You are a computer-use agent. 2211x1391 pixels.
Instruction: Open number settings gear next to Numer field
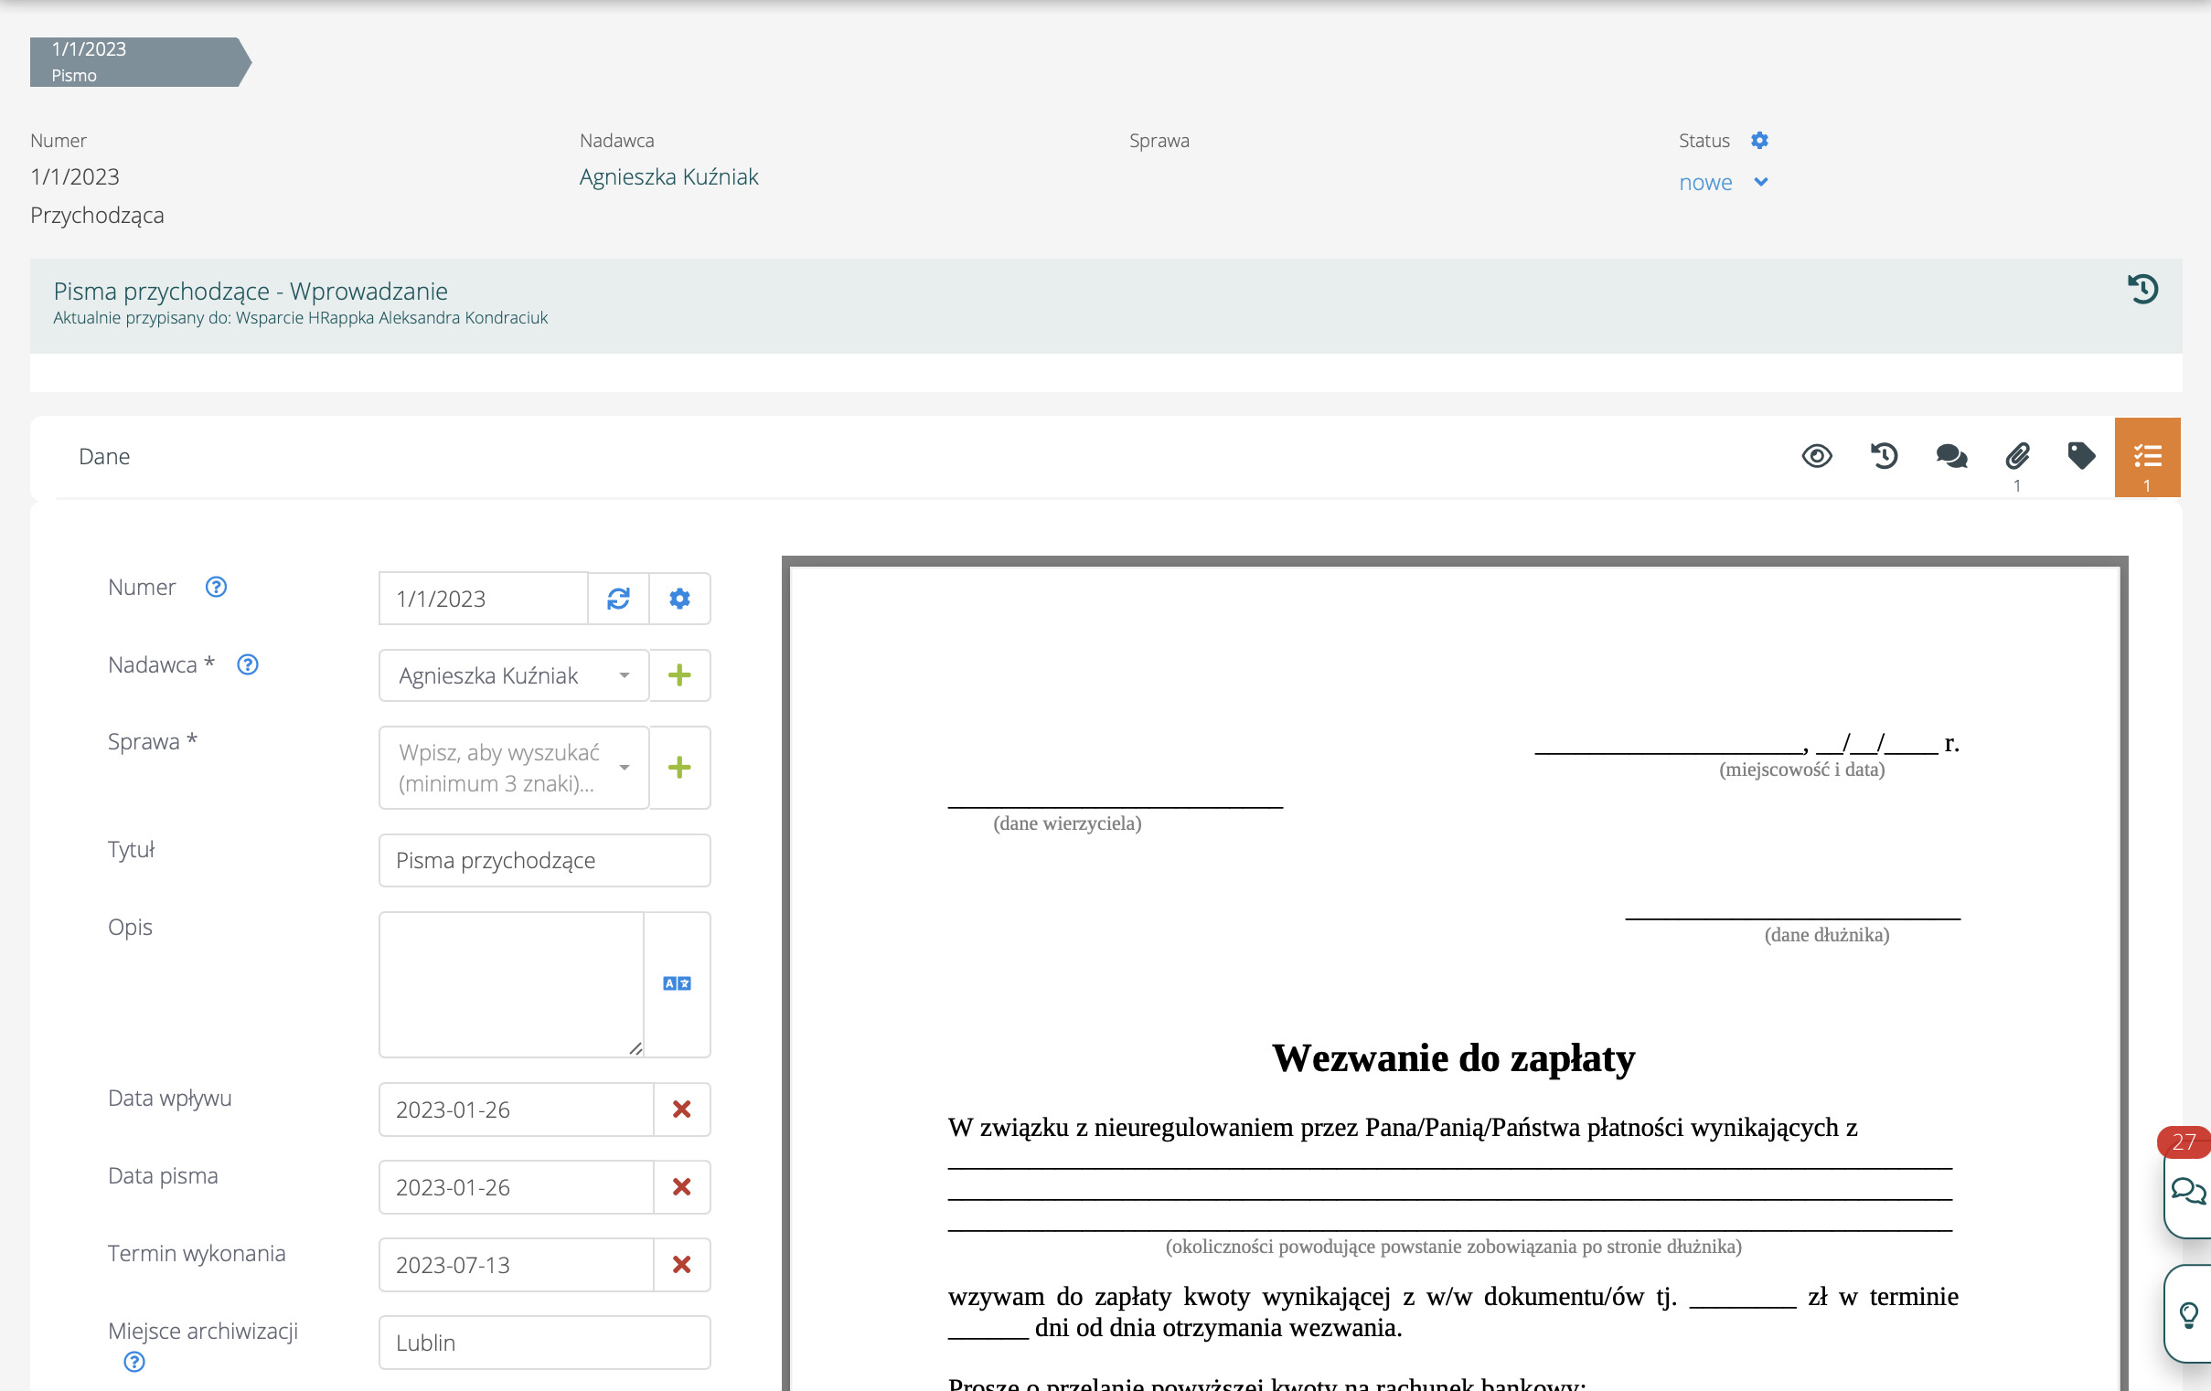pos(679,599)
